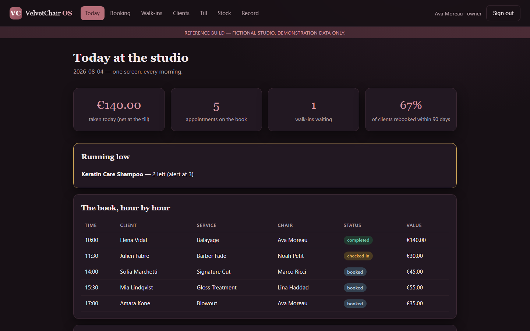The height and width of the screenshot is (331, 530).
Task: Click chair name Lina Haddad
Action: [x=293, y=288]
